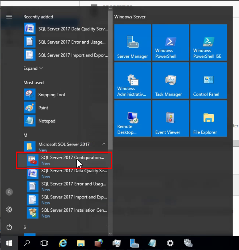Collapse the Microsoft SQL Server 2017 folder chevron
This screenshot has width=239, height=250.
pos(104,144)
